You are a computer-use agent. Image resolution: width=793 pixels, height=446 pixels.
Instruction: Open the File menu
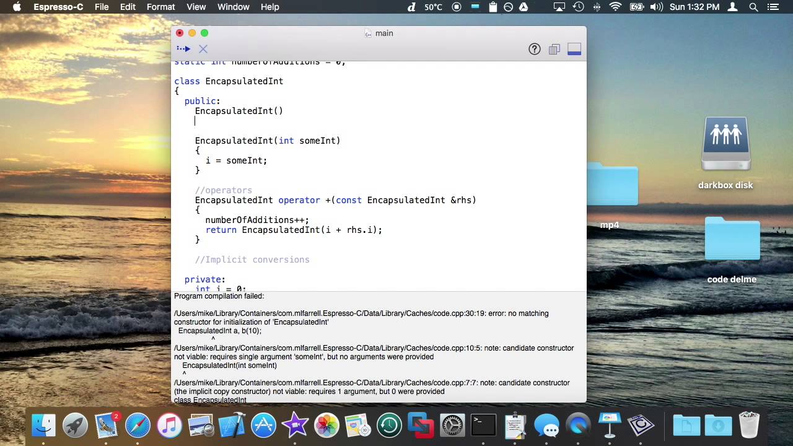pos(102,7)
